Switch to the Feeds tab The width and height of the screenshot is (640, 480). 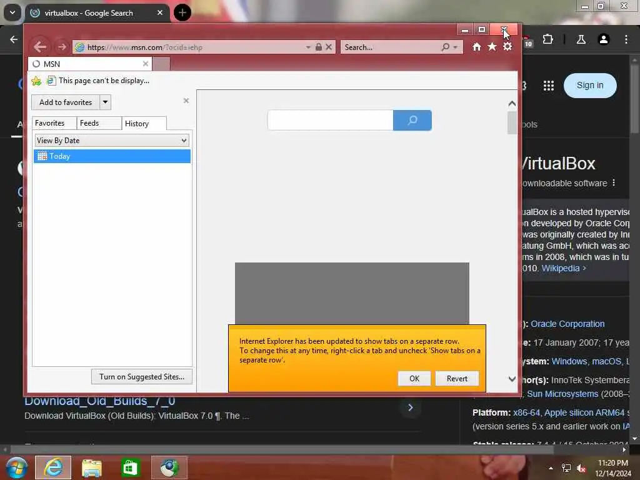(x=99, y=123)
